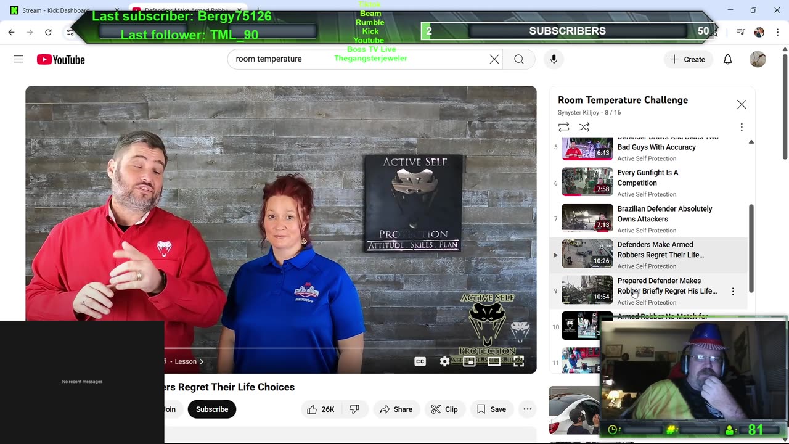This screenshot has height=444, width=789.
Task: Expand the Lesson chapter chevron
Action: 201,361
